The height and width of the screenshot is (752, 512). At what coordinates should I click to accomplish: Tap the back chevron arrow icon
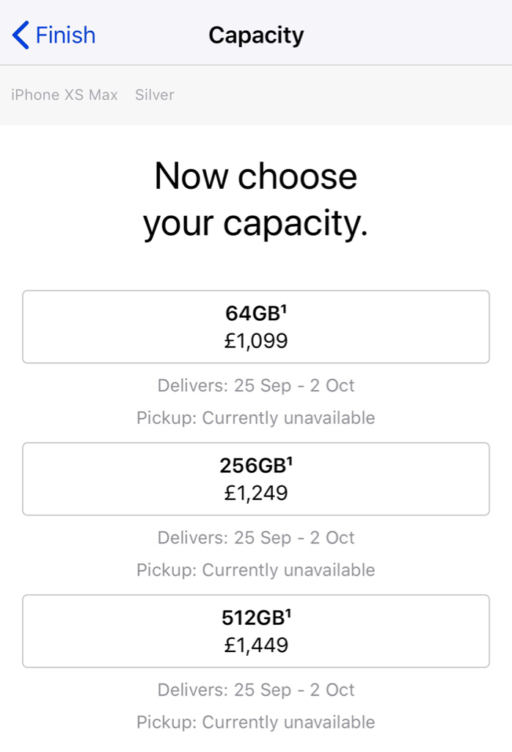pos(21,35)
